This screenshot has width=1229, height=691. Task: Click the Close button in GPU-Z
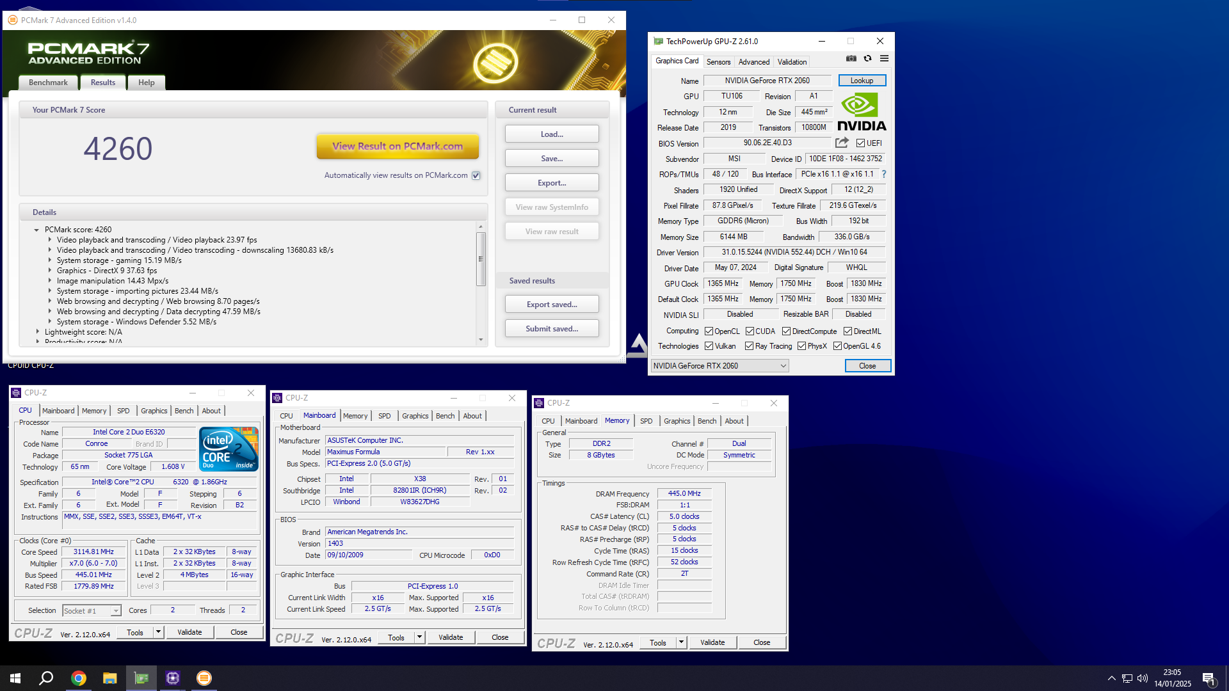(867, 366)
